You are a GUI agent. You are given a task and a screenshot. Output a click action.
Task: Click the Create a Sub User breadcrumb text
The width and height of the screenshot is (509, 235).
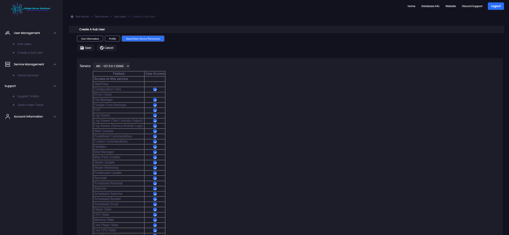click(143, 17)
